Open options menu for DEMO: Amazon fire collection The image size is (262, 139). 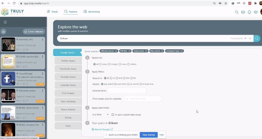[x=43, y=125]
